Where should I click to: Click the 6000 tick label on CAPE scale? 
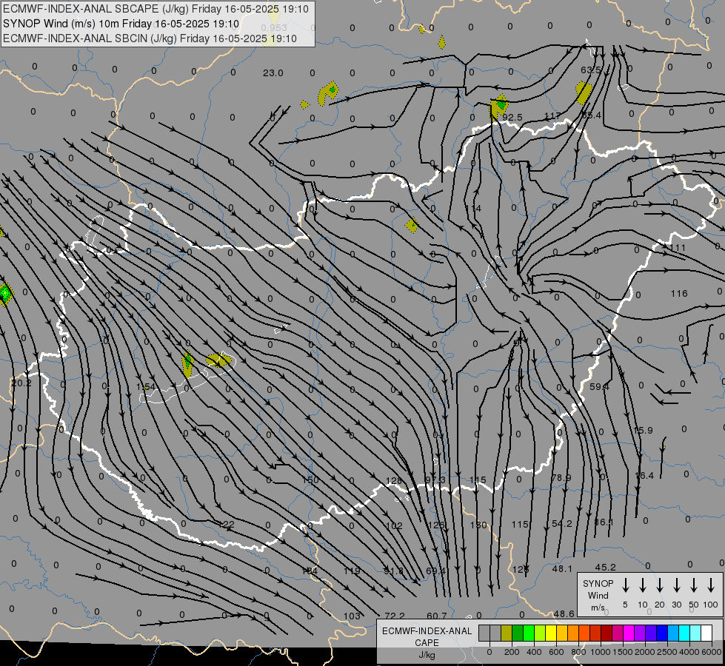(x=712, y=652)
